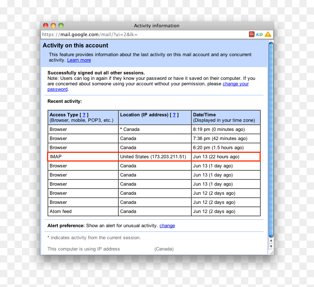Click the red dictionary extension icon
This screenshot has height=287, width=314.
click(x=252, y=34)
